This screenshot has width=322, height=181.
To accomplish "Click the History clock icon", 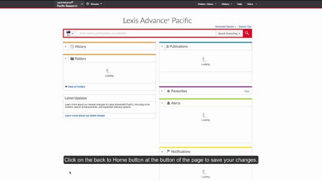I will tap(72, 47).
